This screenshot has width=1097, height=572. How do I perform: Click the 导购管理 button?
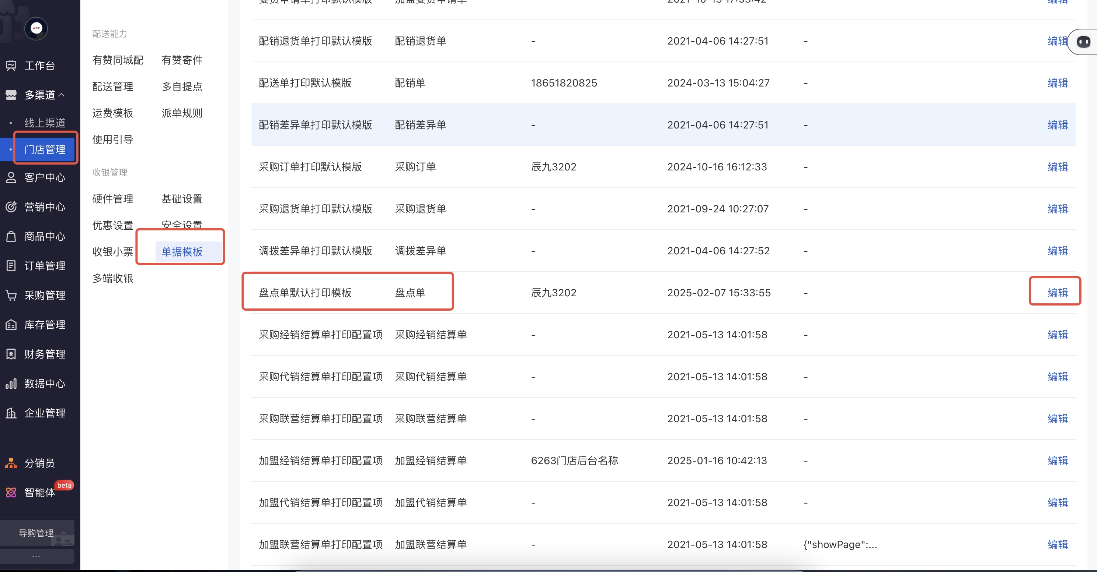pyautogui.click(x=36, y=533)
